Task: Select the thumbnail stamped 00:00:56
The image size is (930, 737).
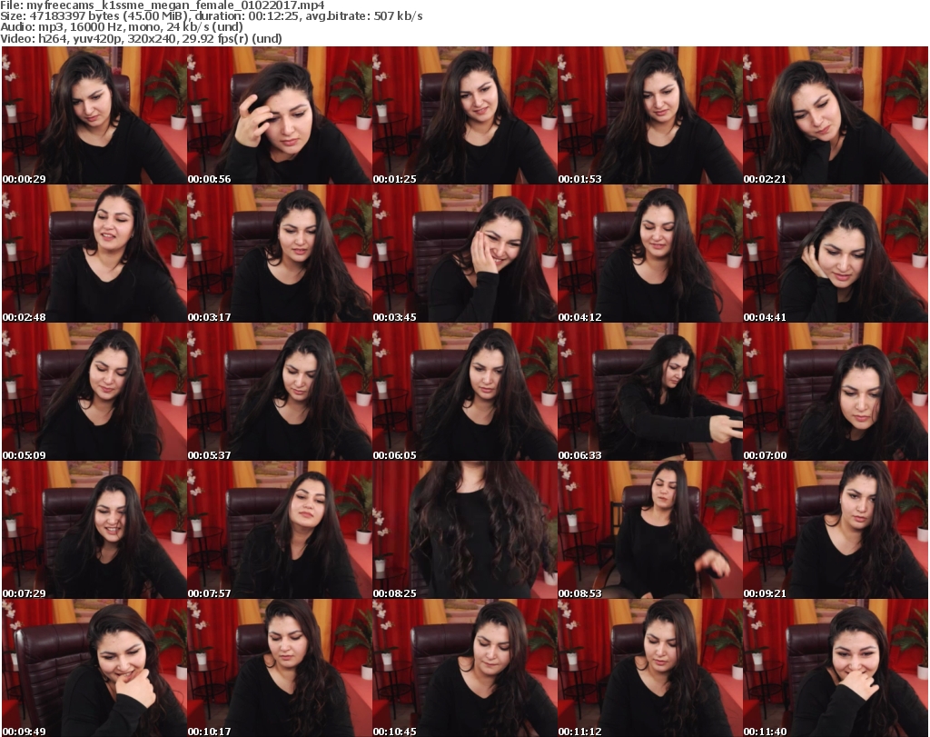Action: [280, 115]
